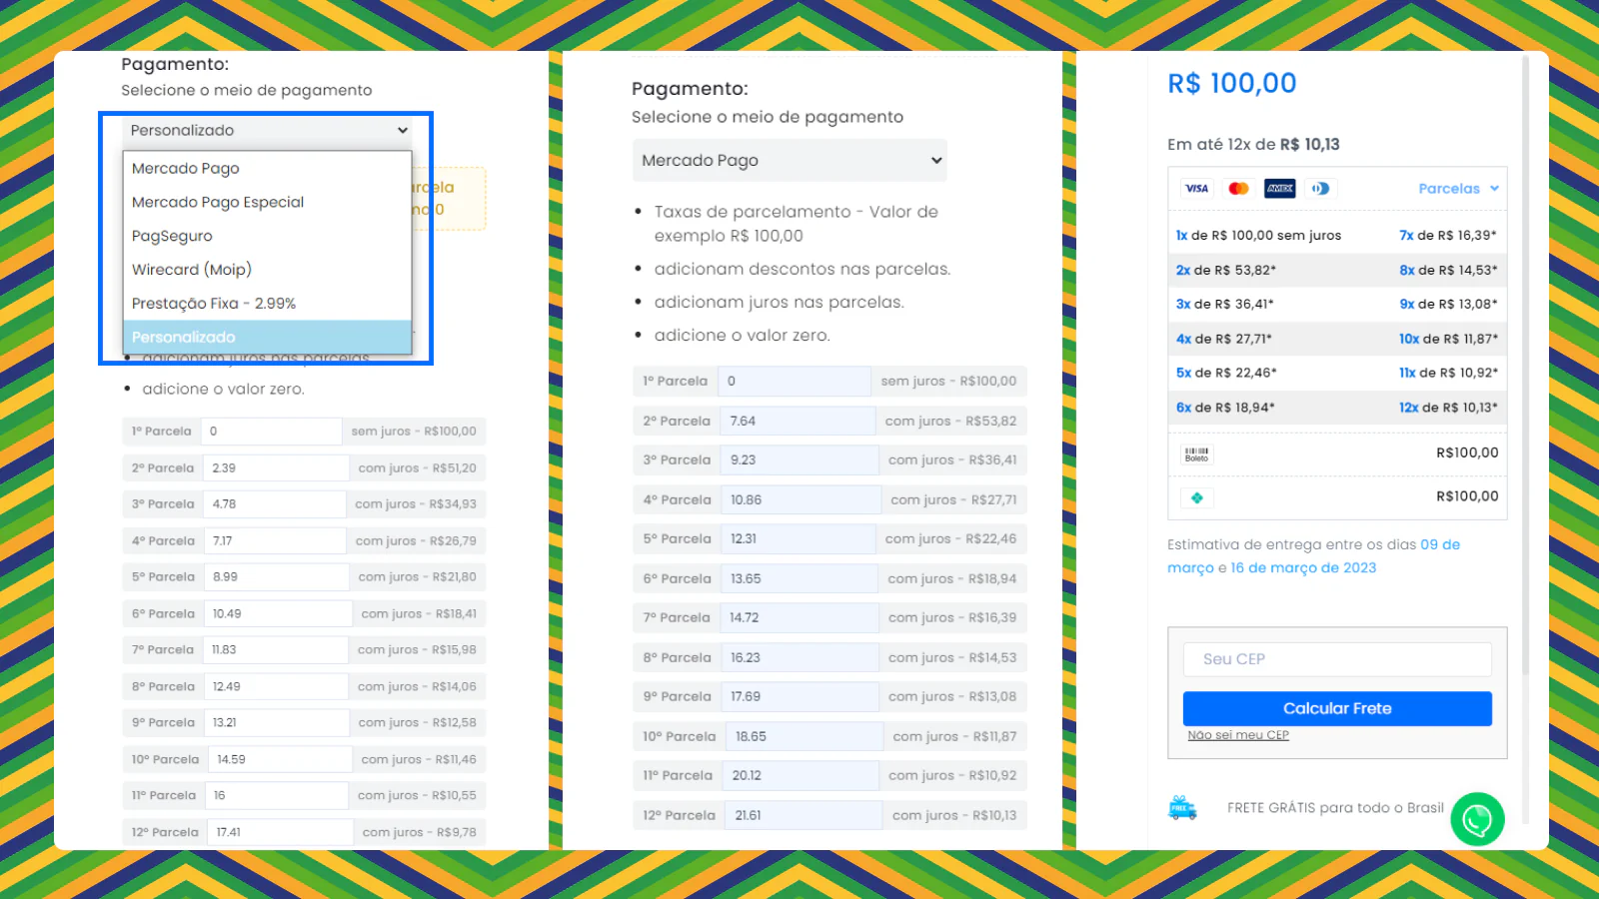Click 'com juros - R$51,20' in left panel

click(x=418, y=468)
